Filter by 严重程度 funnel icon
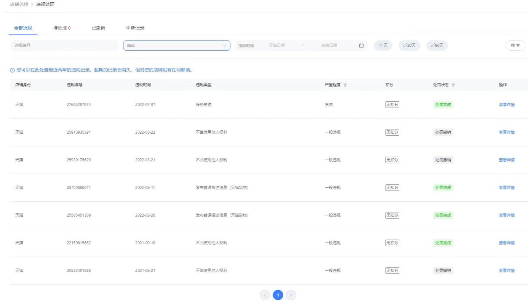The width and height of the screenshot is (528, 305). coord(345,85)
